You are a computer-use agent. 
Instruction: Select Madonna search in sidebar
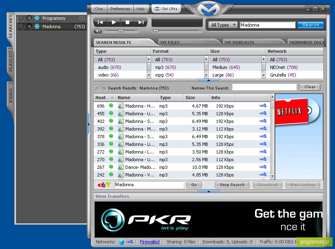pyautogui.click(x=52, y=27)
